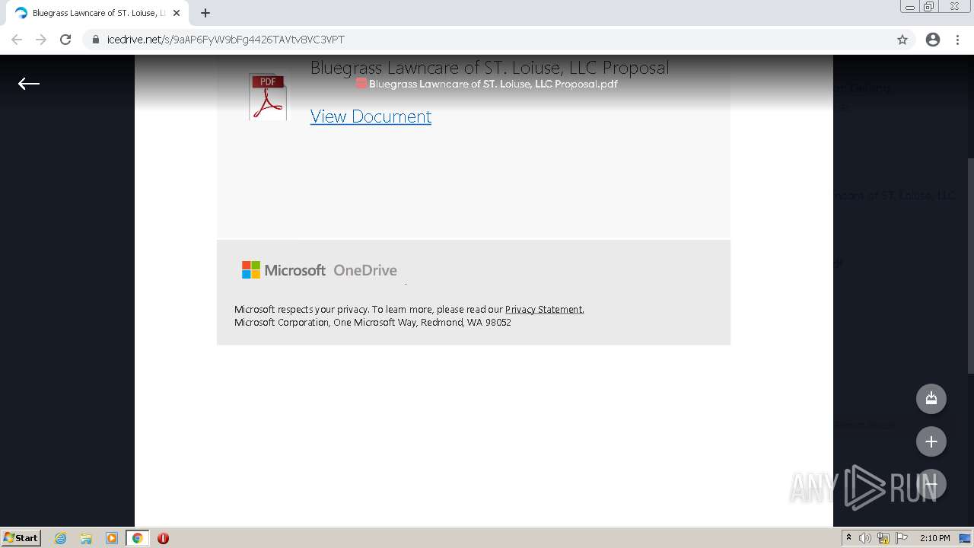Open the Chrome profile avatar menu
974x548 pixels.
tap(933, 40)
